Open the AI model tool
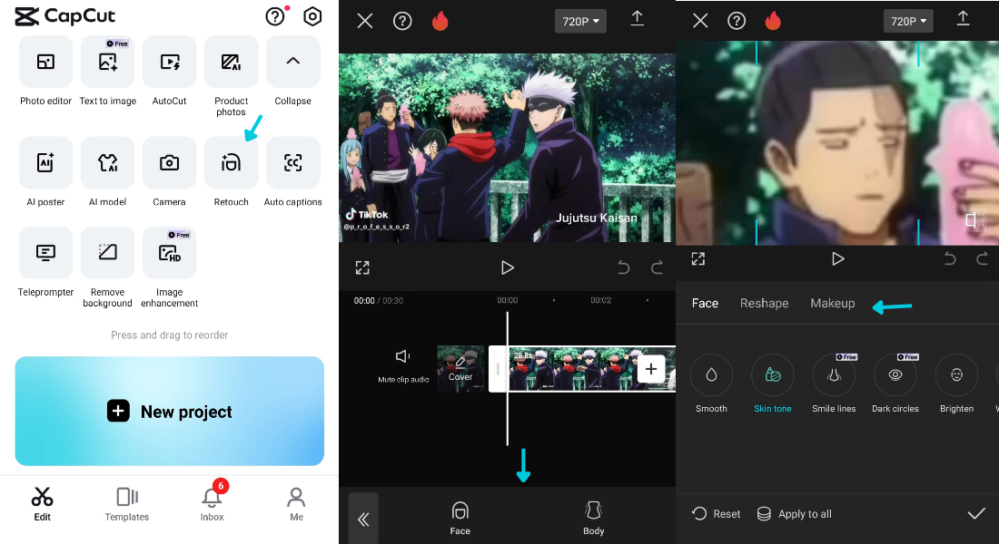Screen dimensions: 999x544 coord(108,163)
